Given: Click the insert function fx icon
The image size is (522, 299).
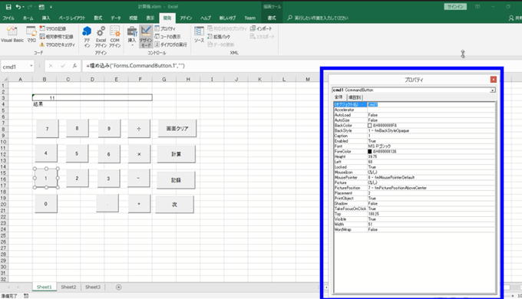Looking at the screenshot, I should click(x=75, y=66).
